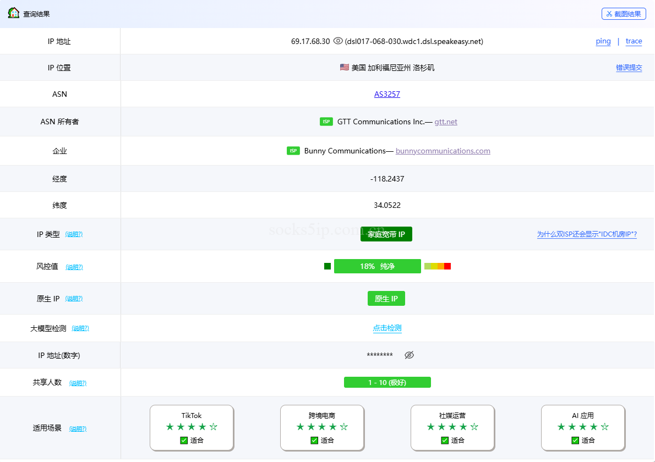This screenshot has height=462, width=655.
Task: Open the 错误提交 link
Action: coord(629,68)
